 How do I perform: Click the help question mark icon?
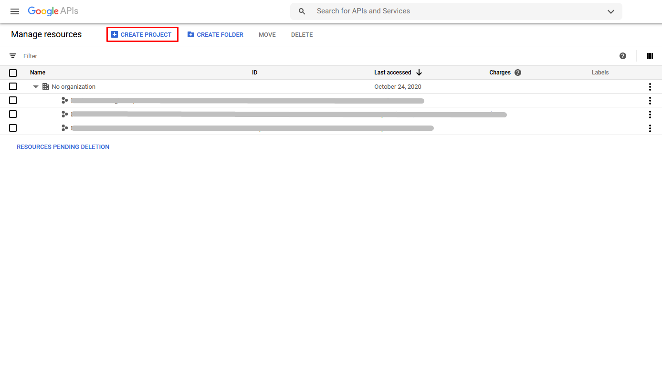coord(622,56)
